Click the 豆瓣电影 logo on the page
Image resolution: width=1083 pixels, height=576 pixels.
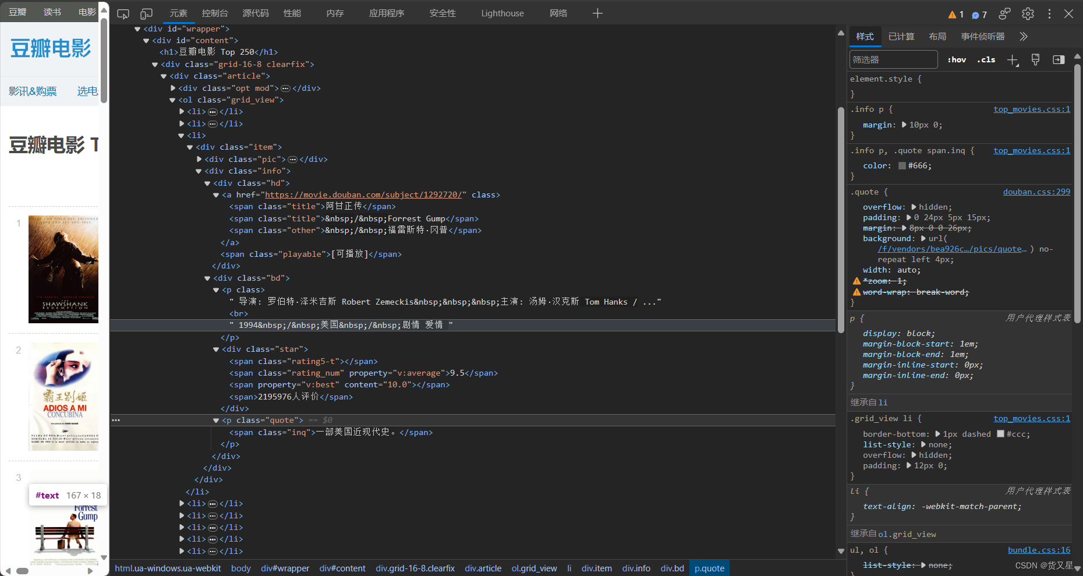pyautogui.click(x=51, y=48)
